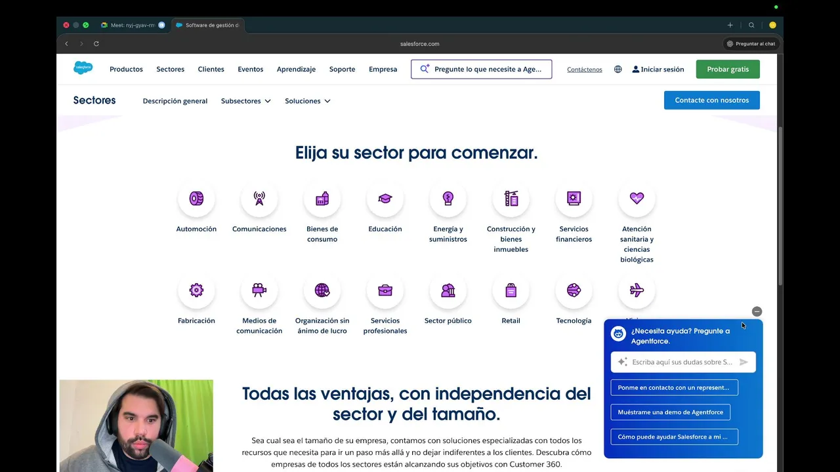This screenshot has width=840, height=472.
Task: Click the yellow browser profile avatar
Action: click(772, 25)
